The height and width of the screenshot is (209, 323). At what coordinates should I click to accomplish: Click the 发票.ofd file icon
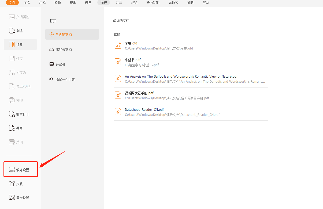point(118,45)
